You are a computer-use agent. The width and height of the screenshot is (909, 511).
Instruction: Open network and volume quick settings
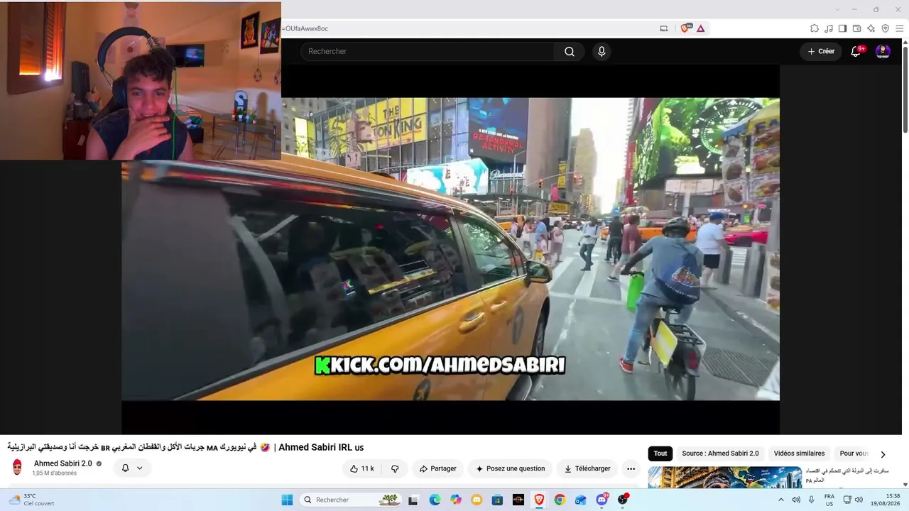click(x=852, y=500)
